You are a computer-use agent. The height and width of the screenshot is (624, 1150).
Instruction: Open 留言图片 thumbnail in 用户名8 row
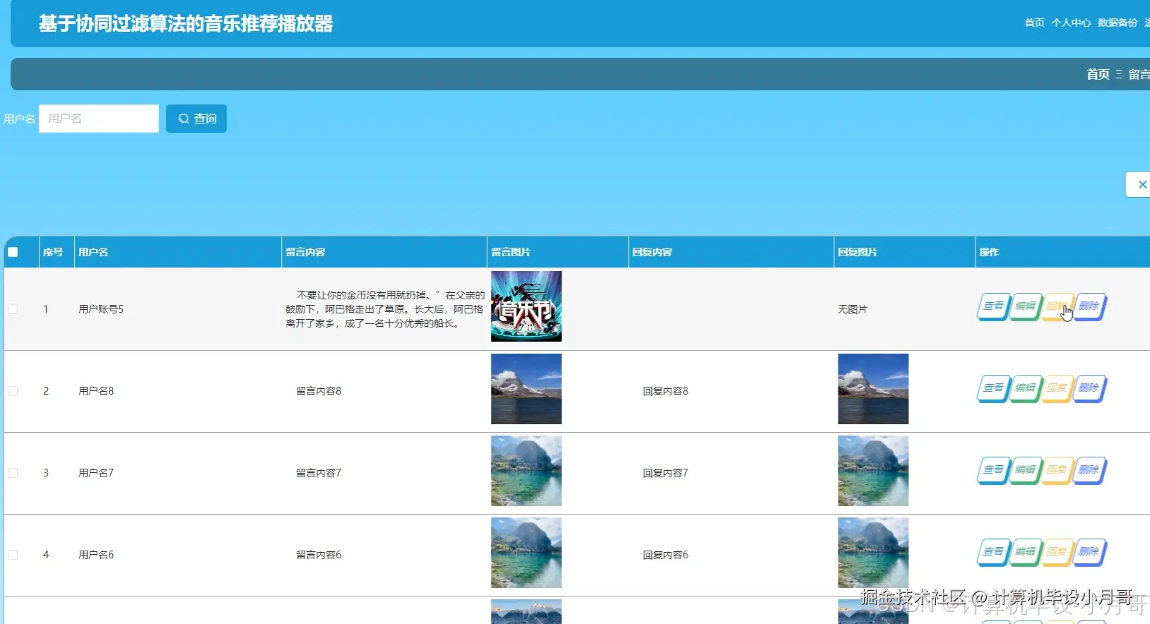526,389
